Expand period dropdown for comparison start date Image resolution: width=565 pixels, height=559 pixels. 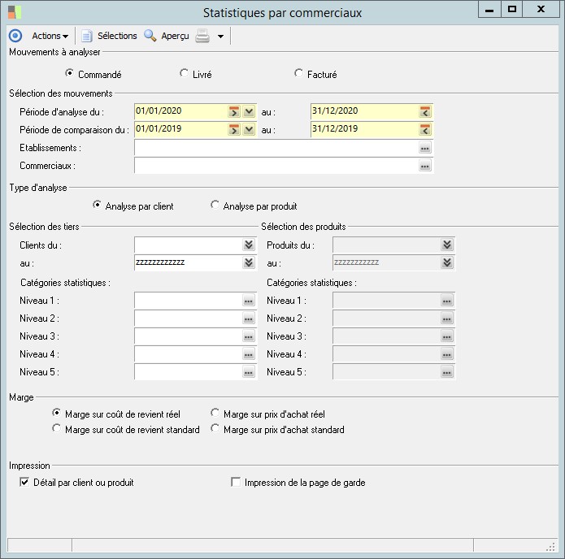249,129
